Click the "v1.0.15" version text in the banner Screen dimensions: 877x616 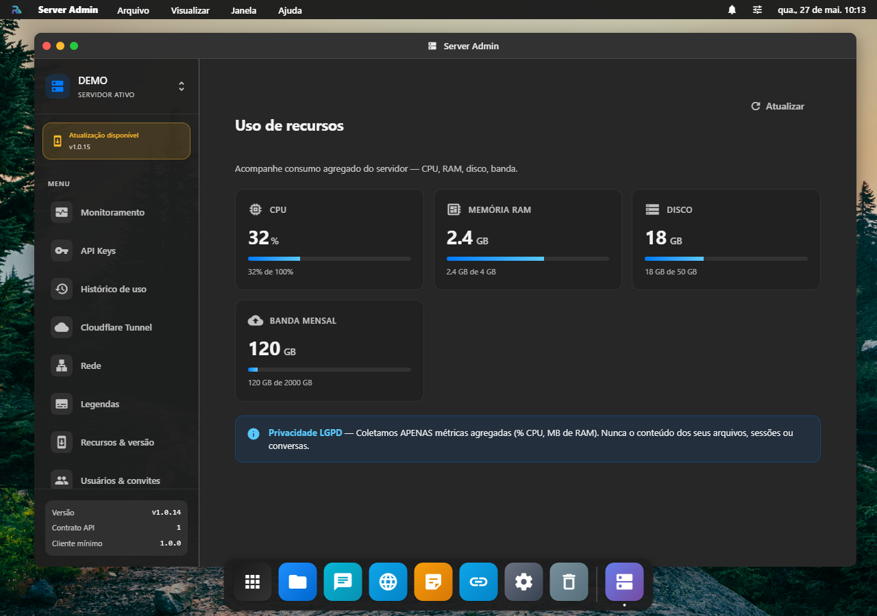click(79, 147)
